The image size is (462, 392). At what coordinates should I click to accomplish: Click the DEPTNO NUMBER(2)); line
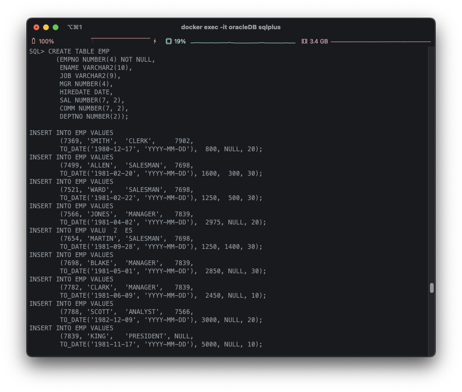click(94, 116)
